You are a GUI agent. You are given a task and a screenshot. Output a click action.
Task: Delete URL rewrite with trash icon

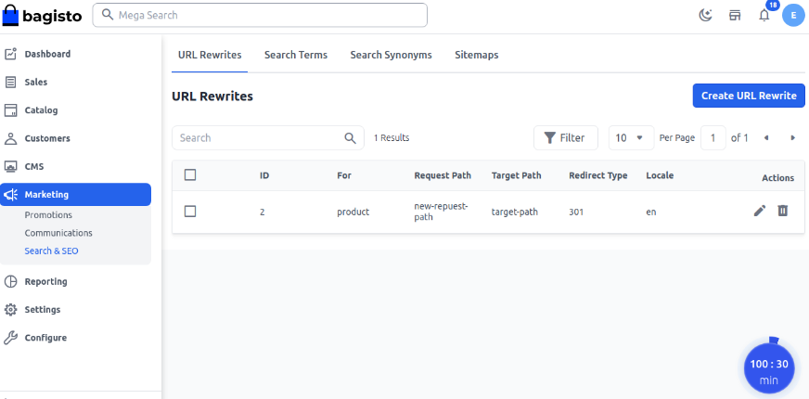pos(782,212)
